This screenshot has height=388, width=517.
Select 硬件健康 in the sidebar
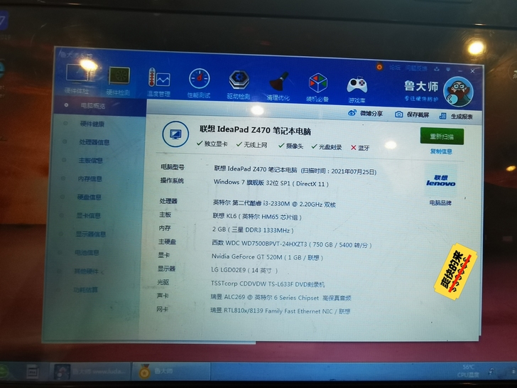[x=92, y=124]
